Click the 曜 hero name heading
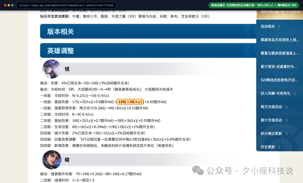This screenshot has width=303, height=183. (x=67, y=160)
